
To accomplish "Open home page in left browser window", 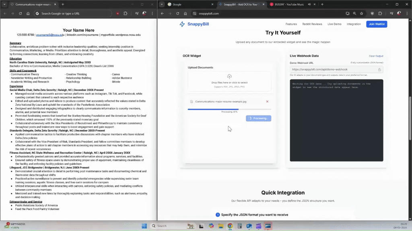I will 28,14.
